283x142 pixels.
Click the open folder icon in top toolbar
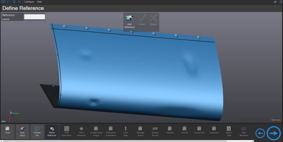click(x=9, y=2)
